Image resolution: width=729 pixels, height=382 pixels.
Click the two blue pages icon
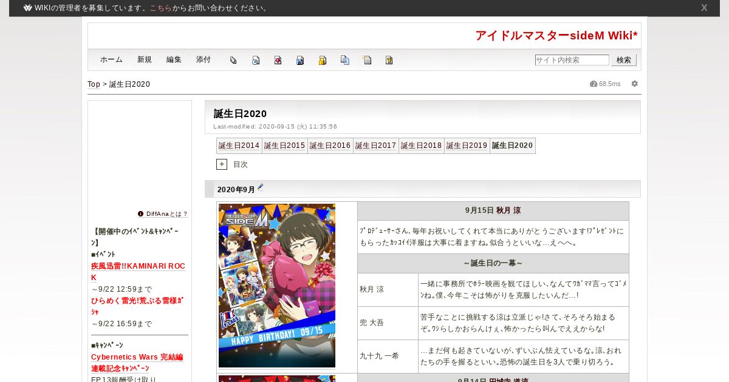pyautogui.click(x=345, y=60)
